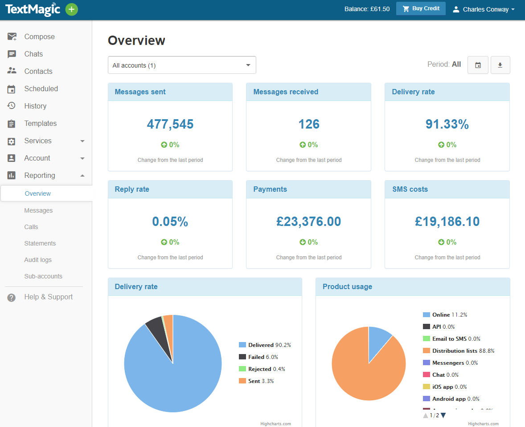The width and height of the screenshot is (525, 427).
Task: Go to next Product usage legend page
Action: (443, 415)
